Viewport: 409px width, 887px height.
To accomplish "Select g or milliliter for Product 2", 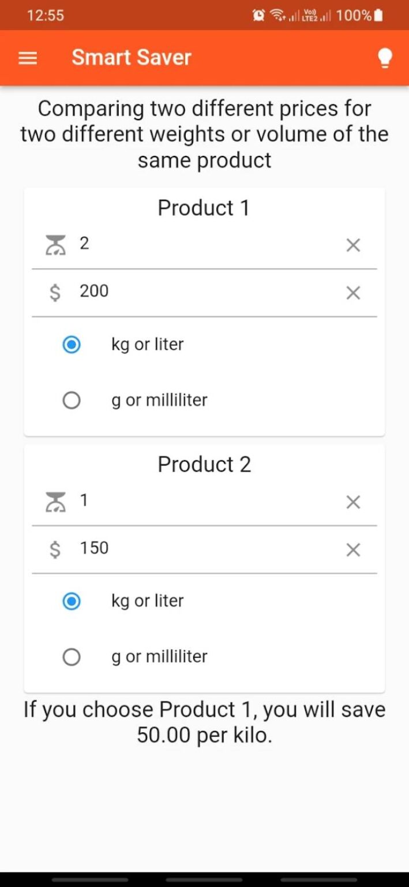I will pyautogui.click(x=72, y=657).
